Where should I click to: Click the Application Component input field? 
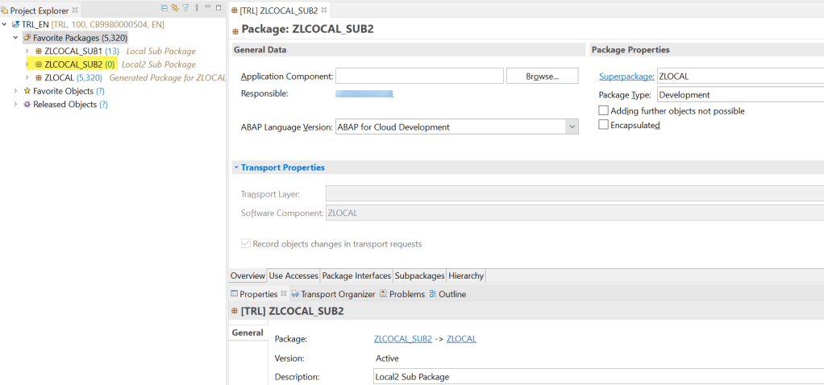(x=419, y=77)
